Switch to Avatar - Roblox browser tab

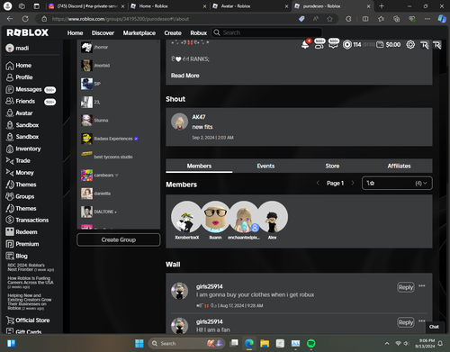click(249, 6)
